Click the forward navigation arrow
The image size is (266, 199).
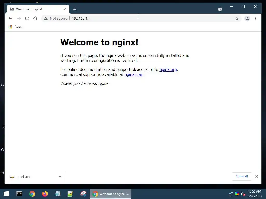click(x=19, y=18)
